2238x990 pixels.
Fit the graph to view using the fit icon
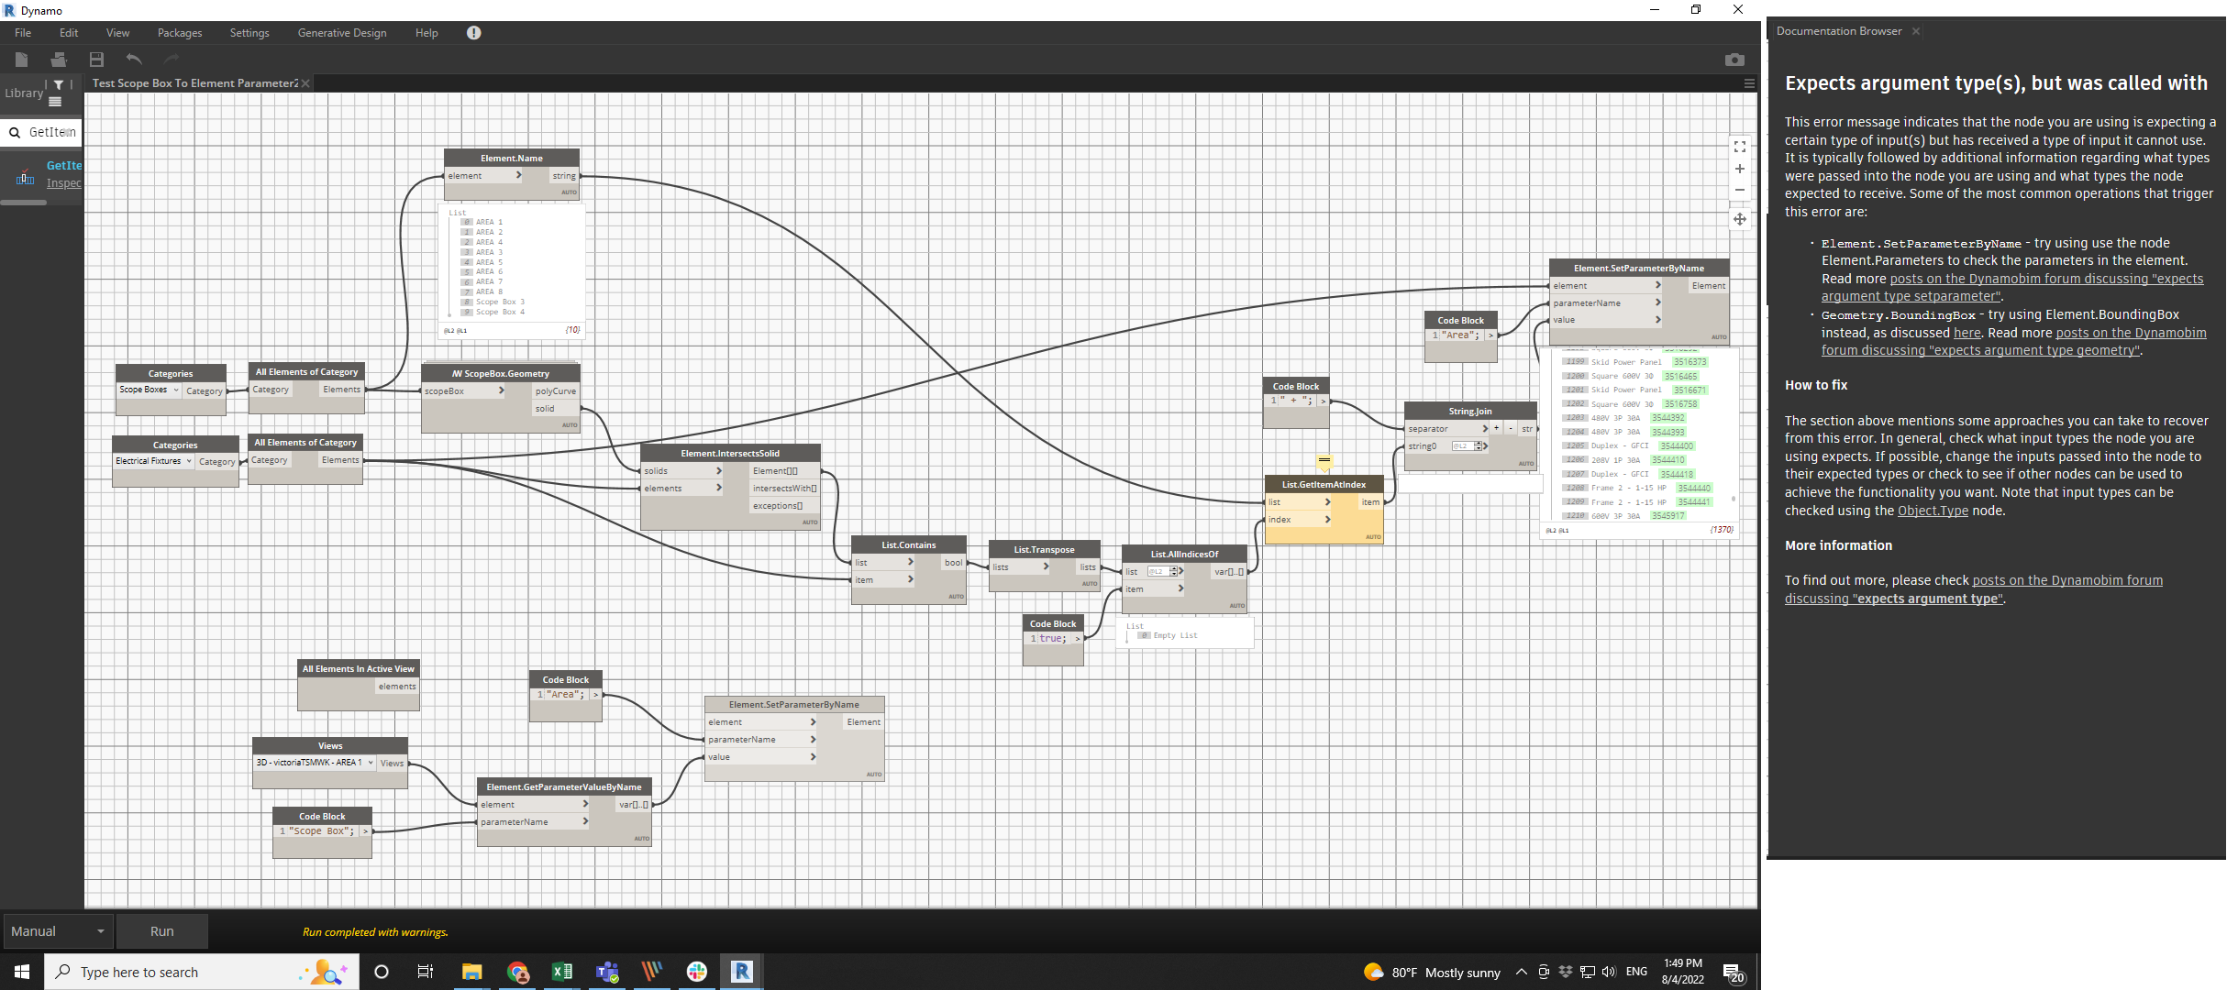coord(1739,146)
